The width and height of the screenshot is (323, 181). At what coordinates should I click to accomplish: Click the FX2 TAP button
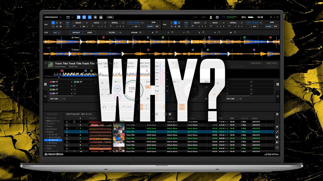tap(275, 26)
